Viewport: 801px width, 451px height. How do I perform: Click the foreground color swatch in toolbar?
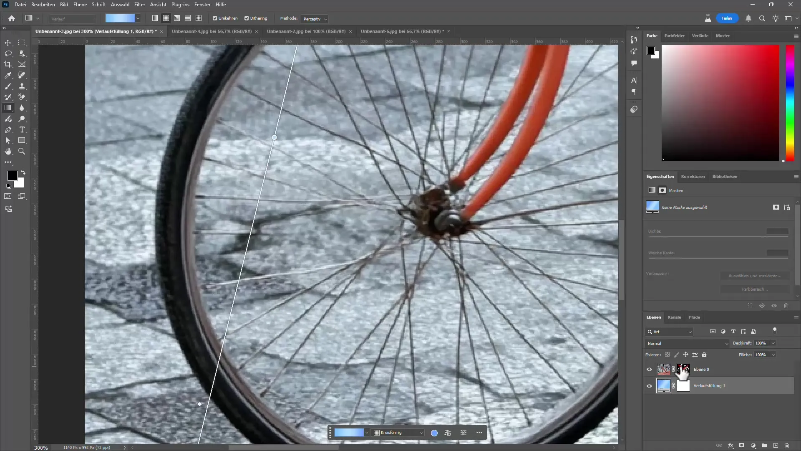tap(12, 176)
